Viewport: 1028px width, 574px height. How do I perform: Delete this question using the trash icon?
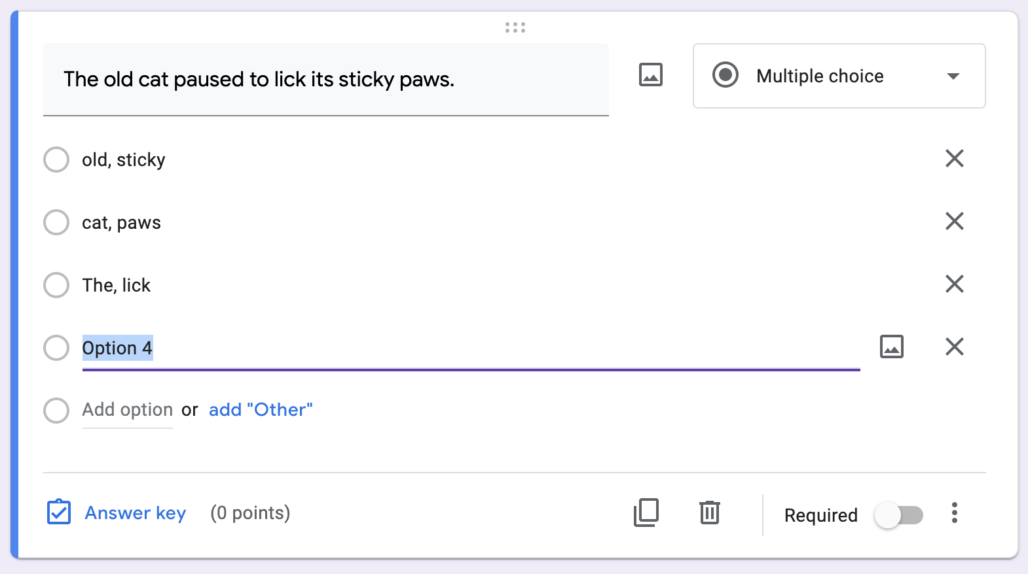point(709,513)
